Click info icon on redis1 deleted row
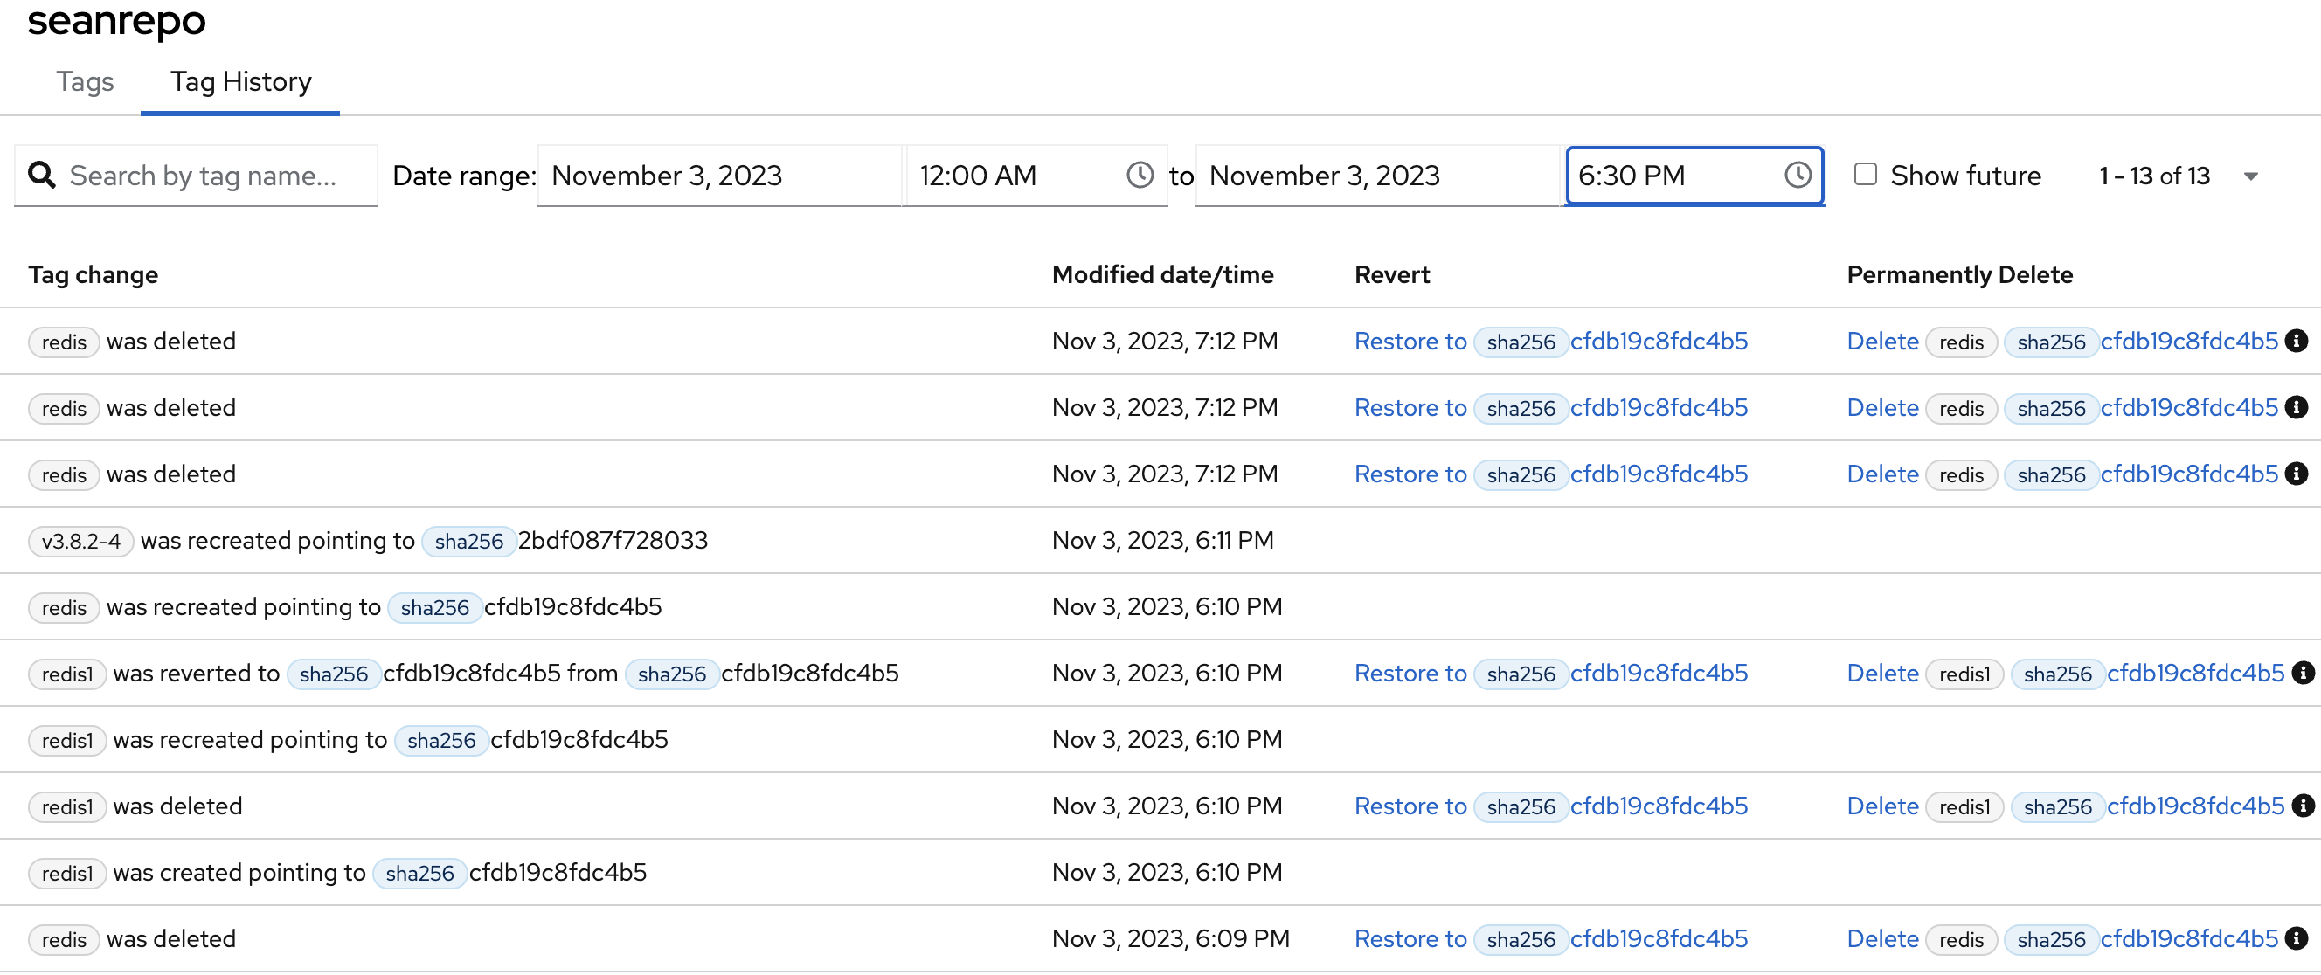Viewport: 2321px width, 975px height. click(x=2302, y=806)
